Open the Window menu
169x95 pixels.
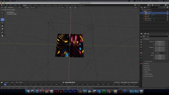point(15,5)
